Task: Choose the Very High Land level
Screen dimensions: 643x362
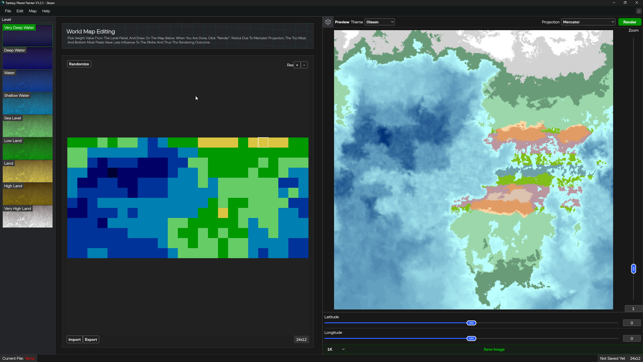Action: 27,217
